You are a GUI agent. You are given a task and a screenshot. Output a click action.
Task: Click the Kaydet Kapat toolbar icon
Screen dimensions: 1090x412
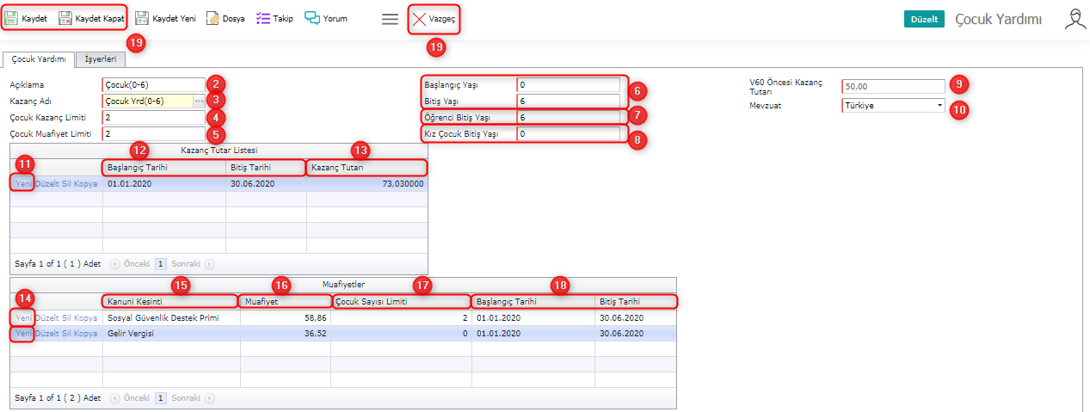tap(65, 18)
